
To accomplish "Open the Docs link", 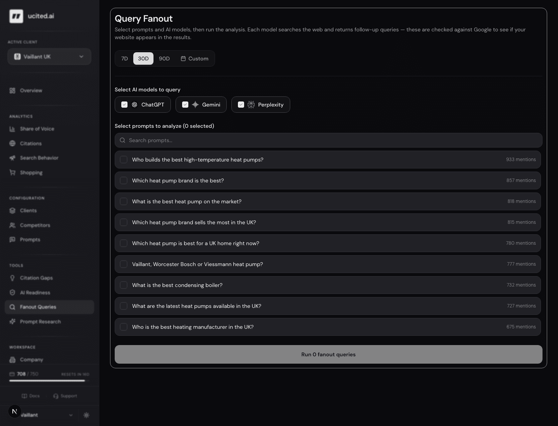I will point(31,396).
